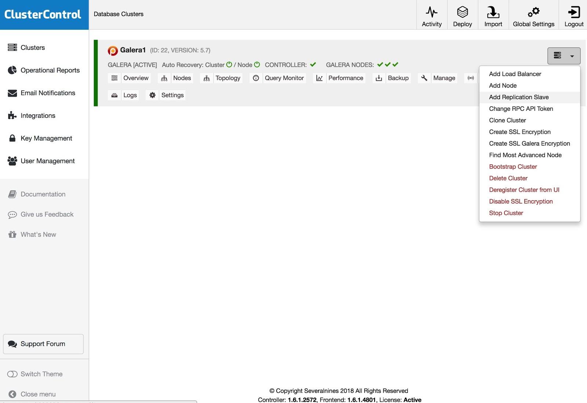Toggle the Switch Theme switch
This screenshot has width=587, height=403.
pyautogui.click(x=12, y=374)
